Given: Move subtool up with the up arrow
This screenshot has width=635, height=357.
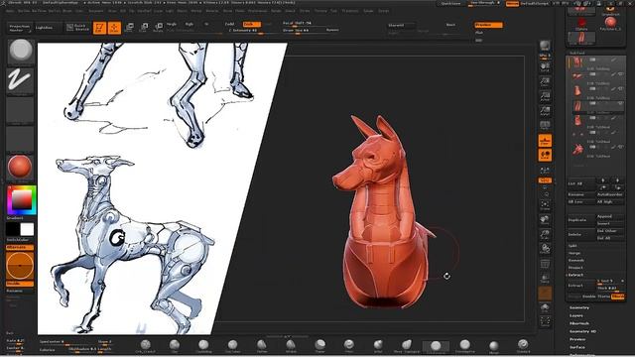Looking at the screenshot, I should [602, 180].
